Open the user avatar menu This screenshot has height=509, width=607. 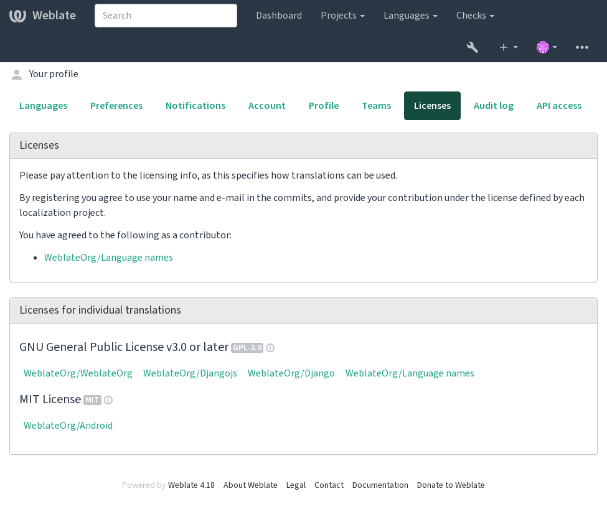pos(547,47)
